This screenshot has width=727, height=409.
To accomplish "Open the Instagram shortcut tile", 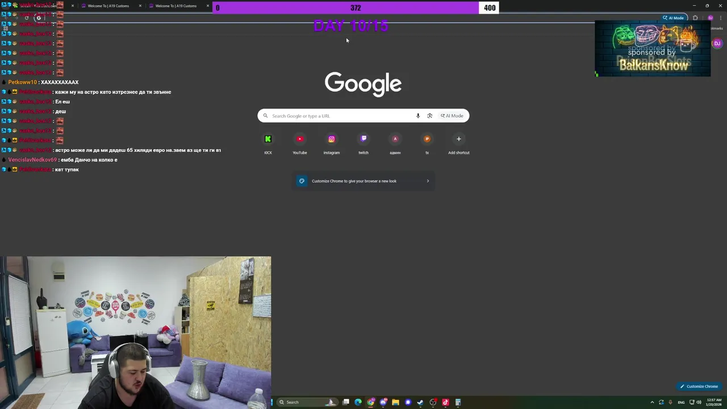I will coord(332,144).
